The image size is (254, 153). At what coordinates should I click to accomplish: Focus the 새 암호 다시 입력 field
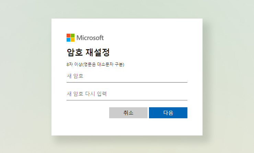(127, 94)
